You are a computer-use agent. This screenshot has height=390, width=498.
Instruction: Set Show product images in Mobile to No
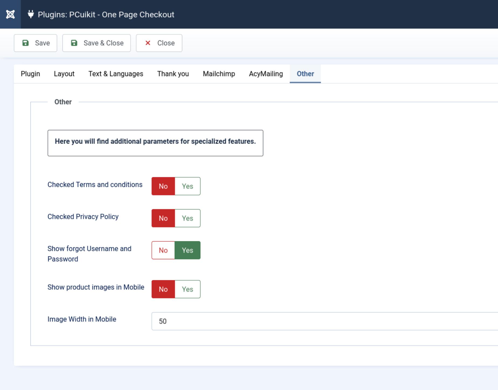163,289
